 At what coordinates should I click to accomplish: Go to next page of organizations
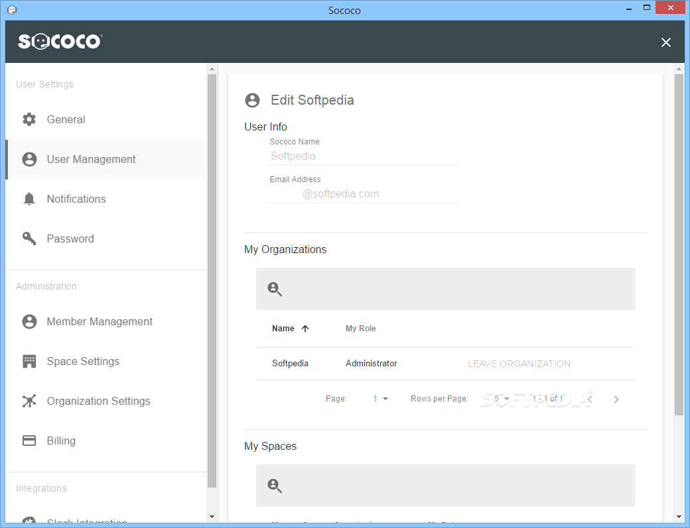coord(616,399)
